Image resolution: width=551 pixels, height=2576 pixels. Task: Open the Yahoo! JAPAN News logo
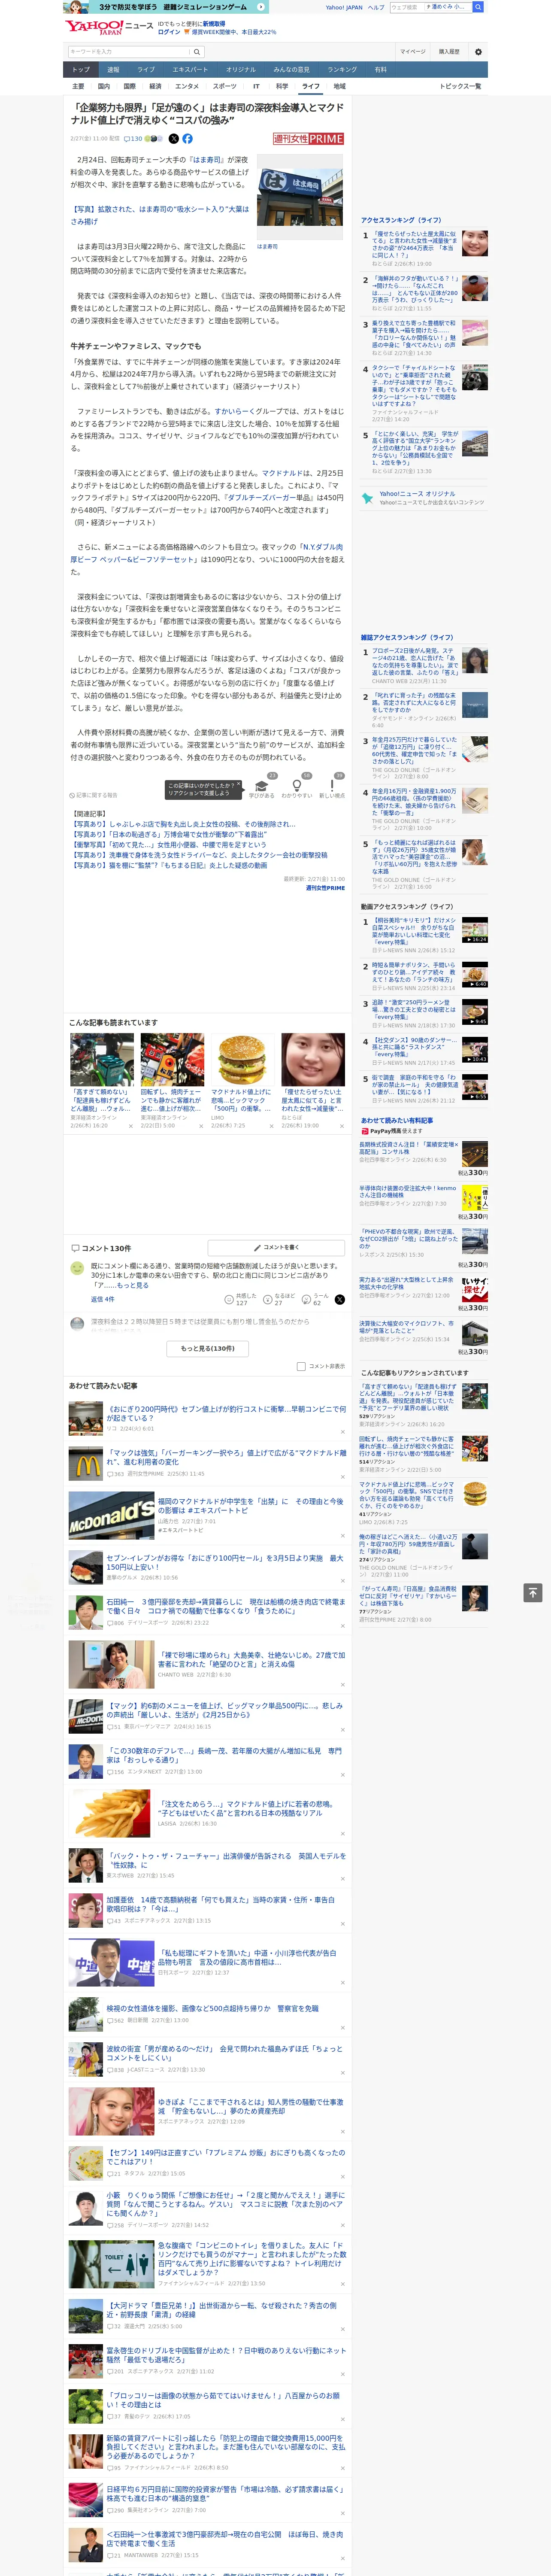click(x=109, y=27)
